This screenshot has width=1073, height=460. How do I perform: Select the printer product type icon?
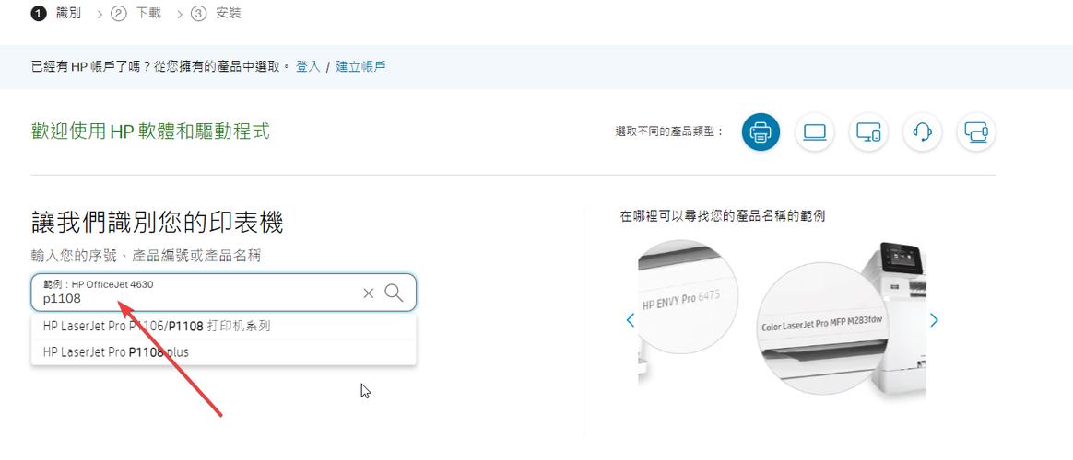pos(761,132)
